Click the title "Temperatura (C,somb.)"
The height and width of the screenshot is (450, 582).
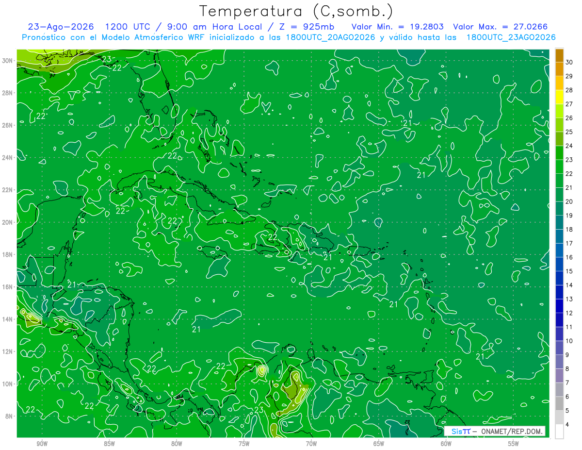coord(296,11)
